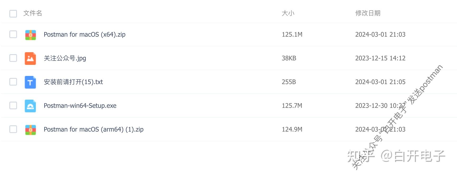Screen dimensions: 457x174
Task: Check the box for Postman for macOS (x64).zip
Action: point(13,34)
